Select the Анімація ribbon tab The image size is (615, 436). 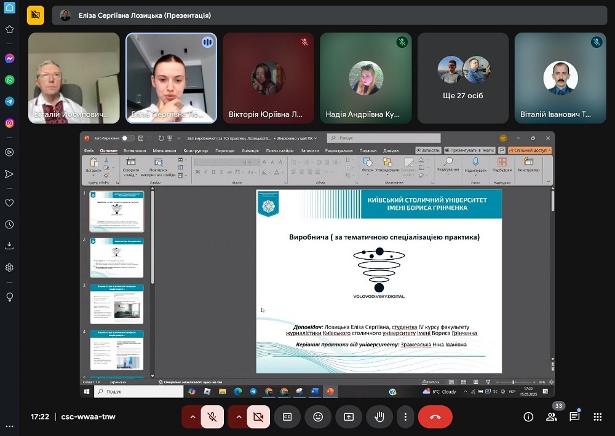250,150
